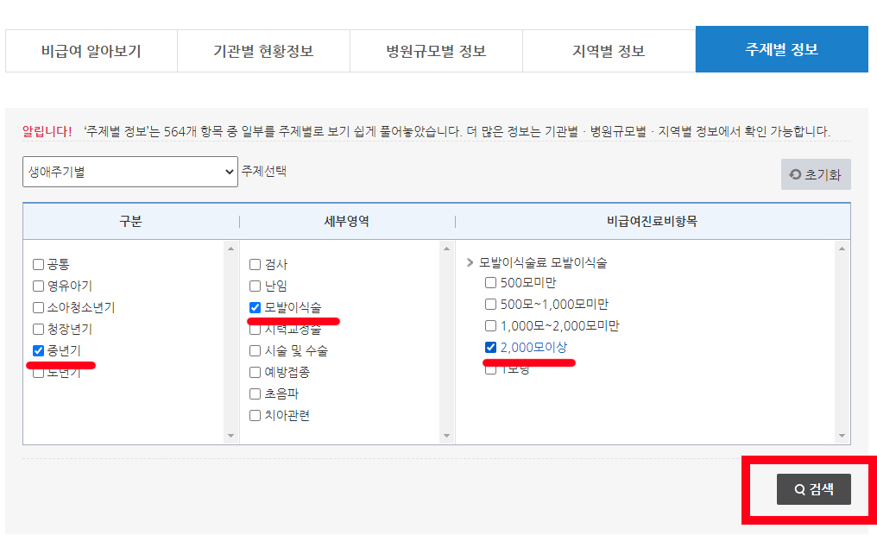877x535 pixels.
Task: Check the 공통 checkbox
Action: pyautogui.click(x=39, y=264)
